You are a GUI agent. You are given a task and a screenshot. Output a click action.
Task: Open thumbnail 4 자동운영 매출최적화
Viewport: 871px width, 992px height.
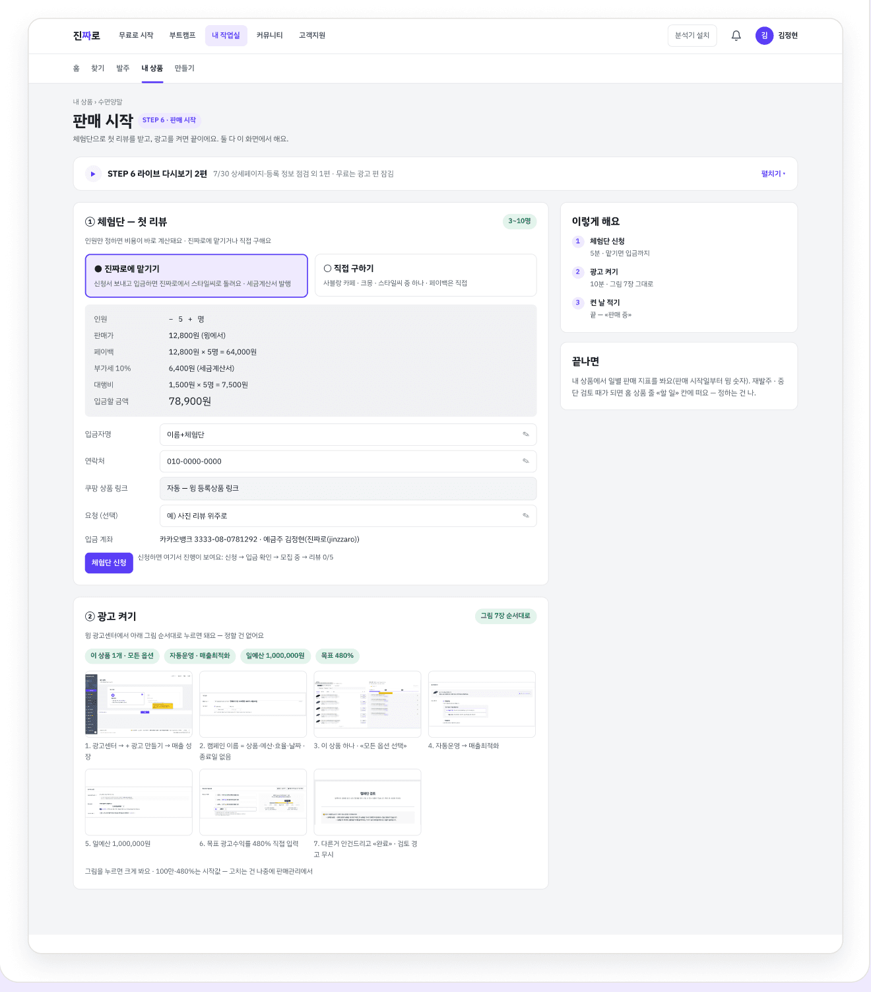(x=482, y=704)
